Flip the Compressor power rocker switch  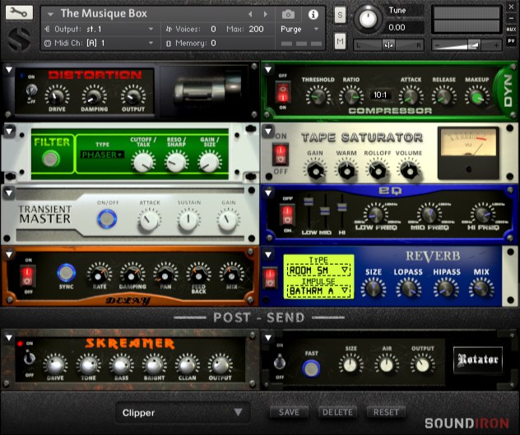[x=283, y=92]
